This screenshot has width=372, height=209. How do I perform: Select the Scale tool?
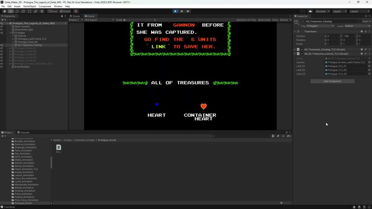(23, 11)
